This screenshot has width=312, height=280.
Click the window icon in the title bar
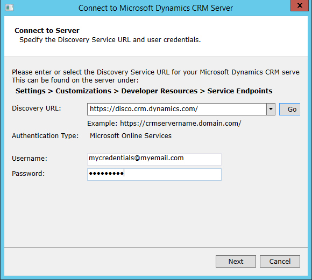click(9, 8)
